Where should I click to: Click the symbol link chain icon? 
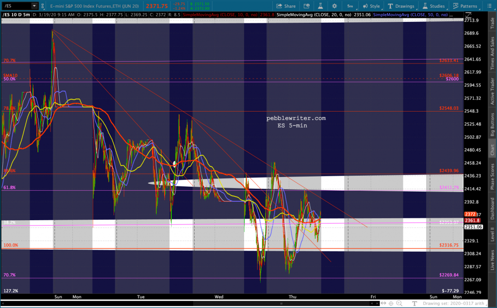43,6
